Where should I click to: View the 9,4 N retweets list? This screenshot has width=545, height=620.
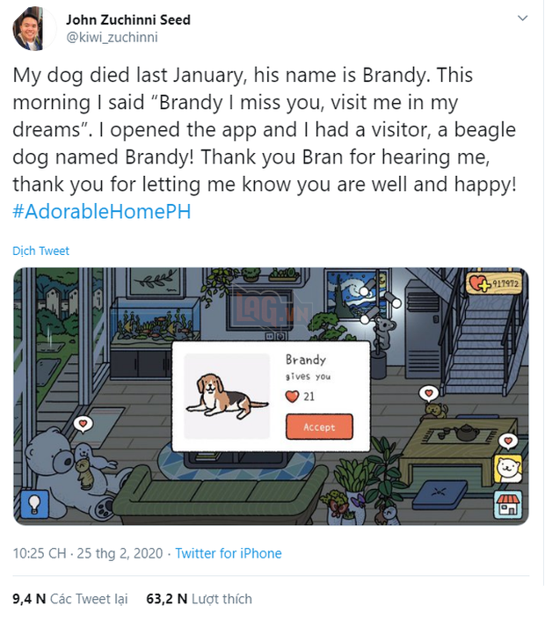click(x=69, y=599)
